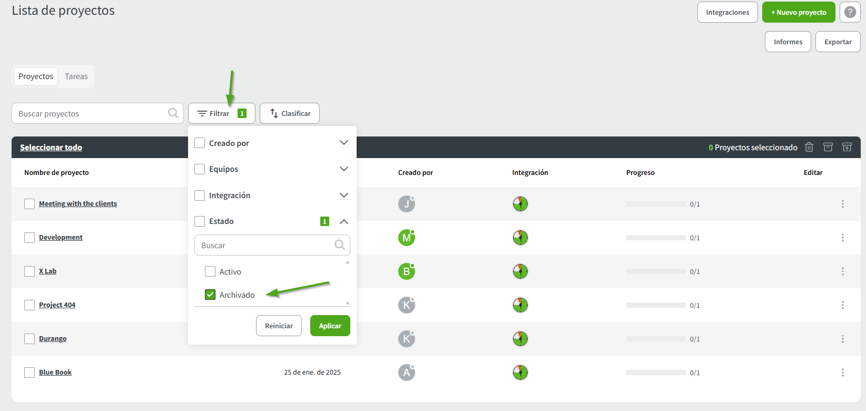This screenshot has width=866, height=411.
Task: Click the green B avatar in X Lab row
Action: [406, 271]
